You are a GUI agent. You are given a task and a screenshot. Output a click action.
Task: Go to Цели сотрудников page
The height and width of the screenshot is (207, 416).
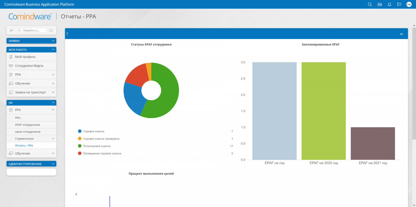pyautogui.click(x=28, y=132)
